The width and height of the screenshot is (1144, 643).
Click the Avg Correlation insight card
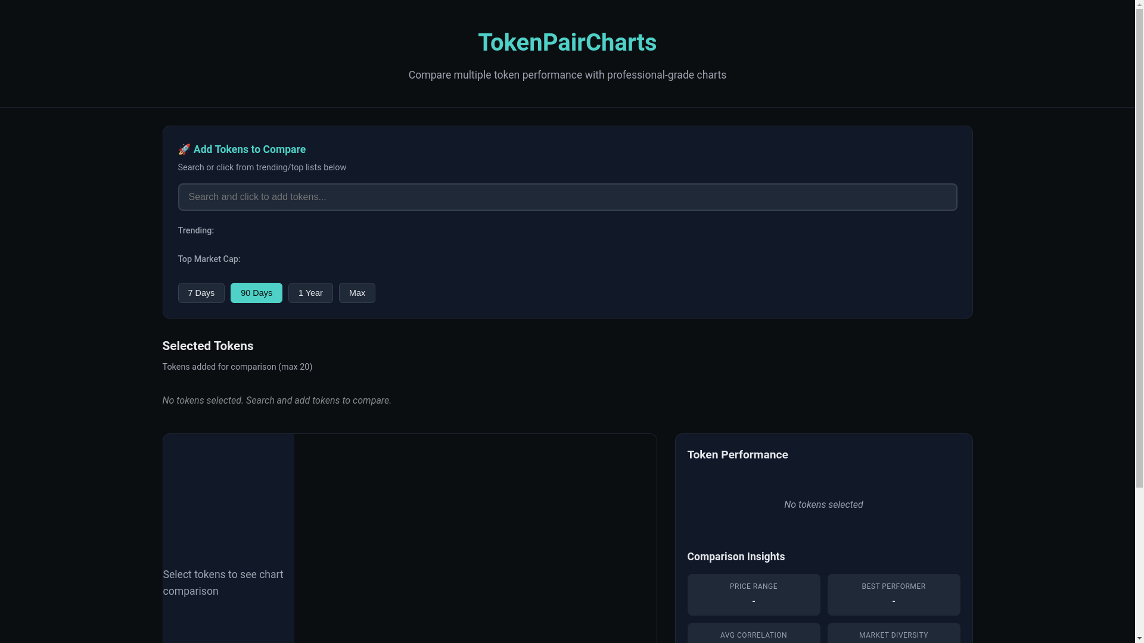point(754,633)
